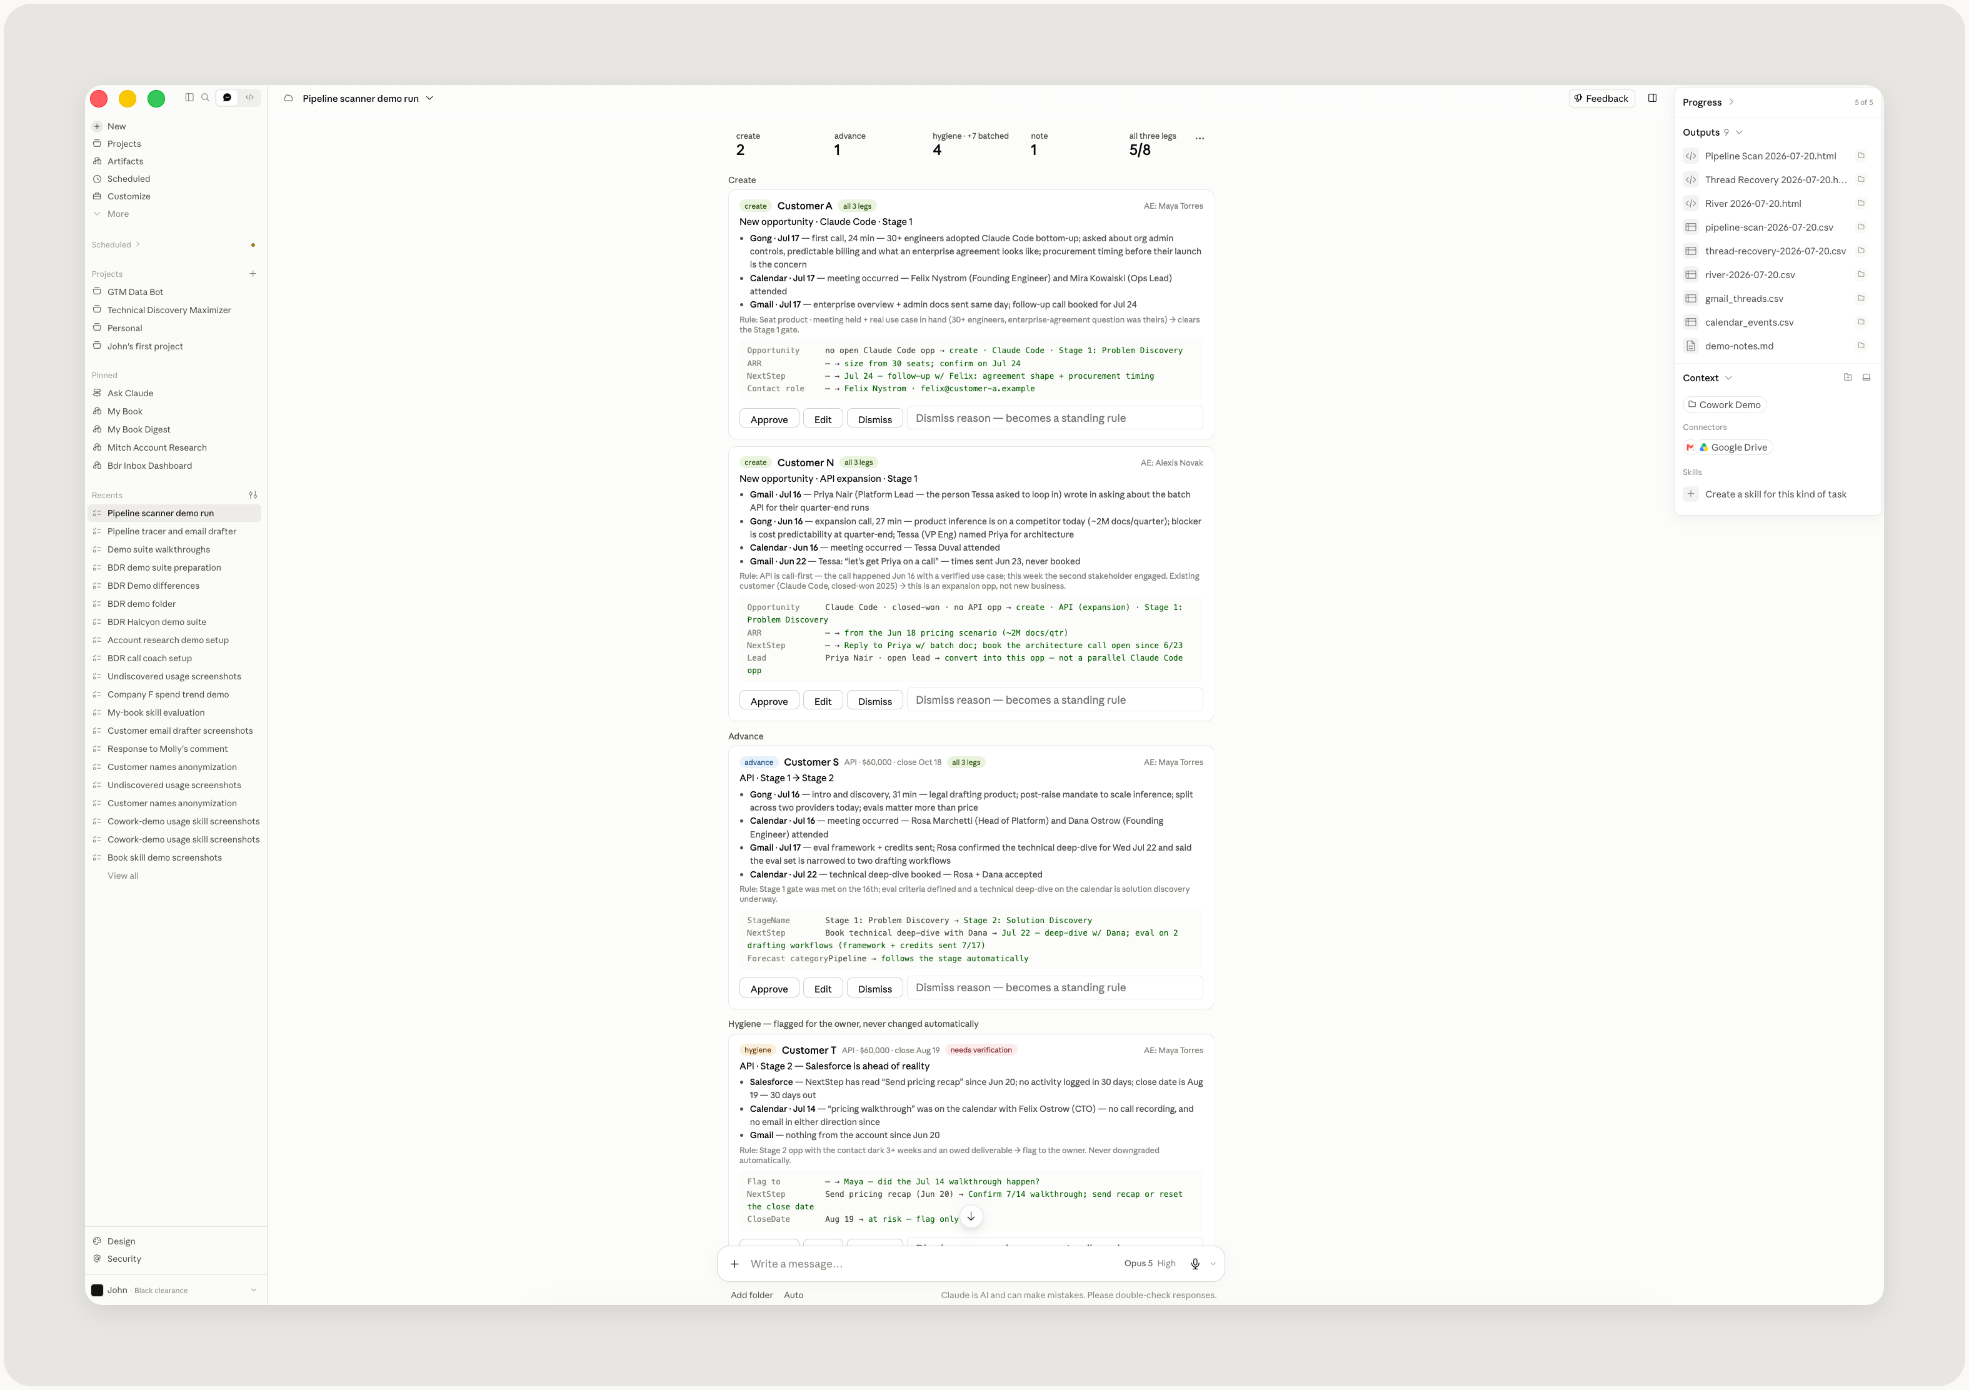This screenshot has width=1969, height=1390.
Task: Open River 2026-07-20.html output
Action: pyautogui.click(x=1753, y=204)
